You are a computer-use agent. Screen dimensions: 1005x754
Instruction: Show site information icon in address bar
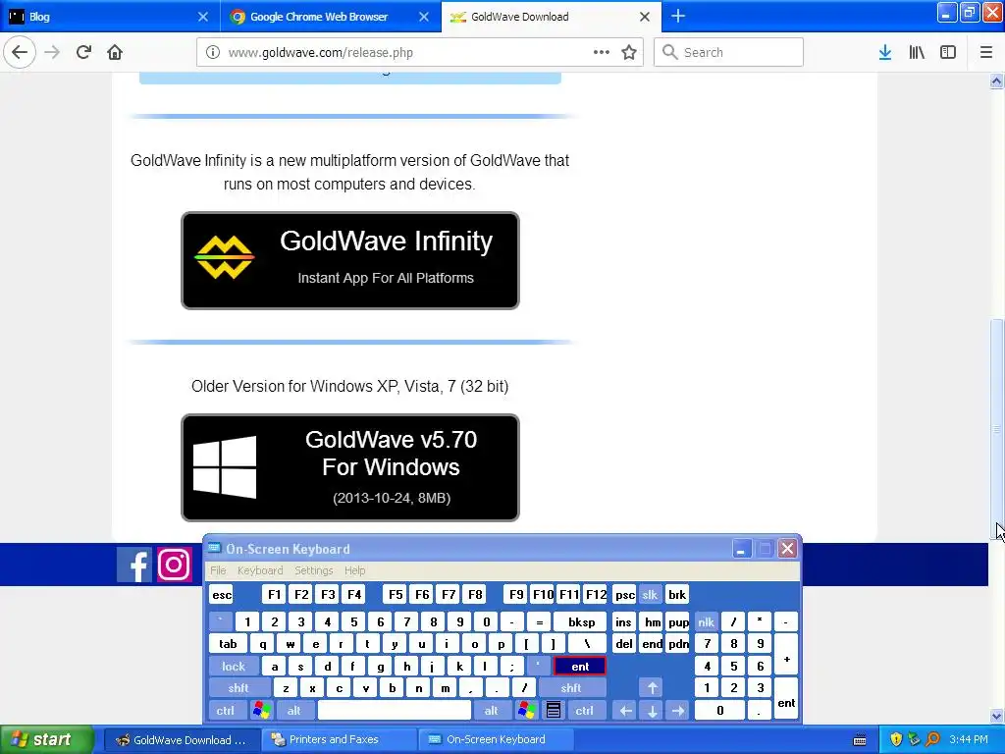point(213,52)
